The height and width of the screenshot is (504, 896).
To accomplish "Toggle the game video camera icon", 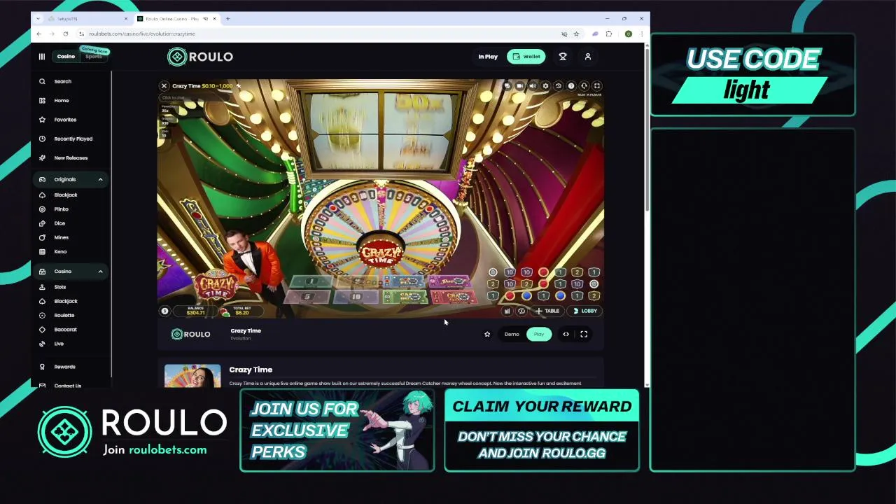I will tap(519, 86).
